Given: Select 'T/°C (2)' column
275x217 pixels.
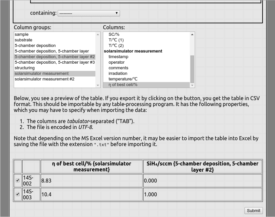Looking at the screenshot, I should [147, 46].
